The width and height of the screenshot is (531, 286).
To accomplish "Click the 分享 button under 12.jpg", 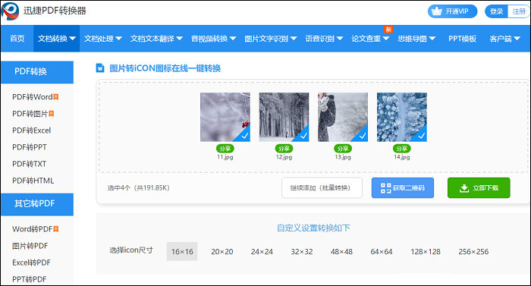I will (284, 149).
